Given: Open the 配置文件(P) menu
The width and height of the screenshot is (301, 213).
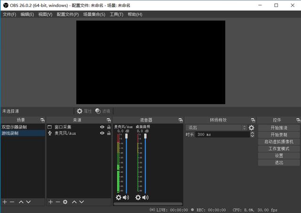Looking at the screenshot, I should 68,15.
